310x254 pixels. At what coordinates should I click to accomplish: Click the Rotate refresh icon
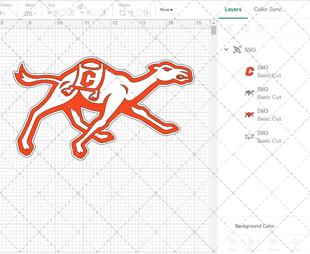(122, 13)
